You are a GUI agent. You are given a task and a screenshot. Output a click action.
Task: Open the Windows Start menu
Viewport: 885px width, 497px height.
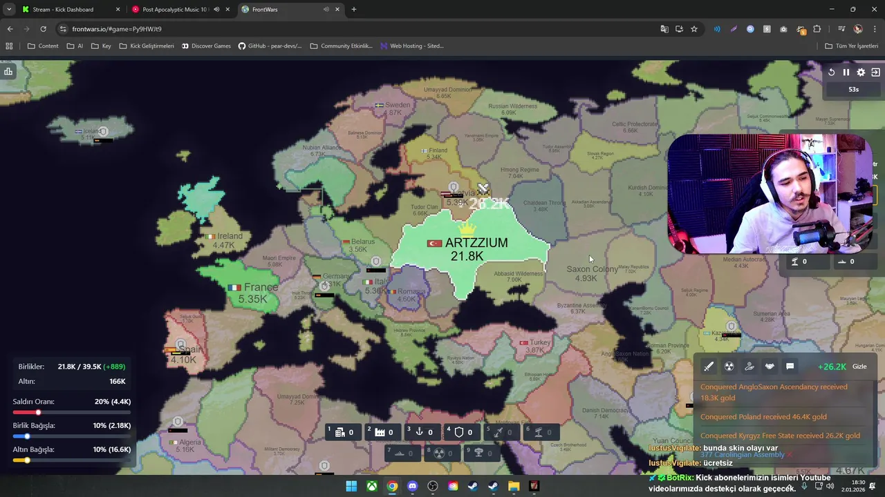coord(351,486)
